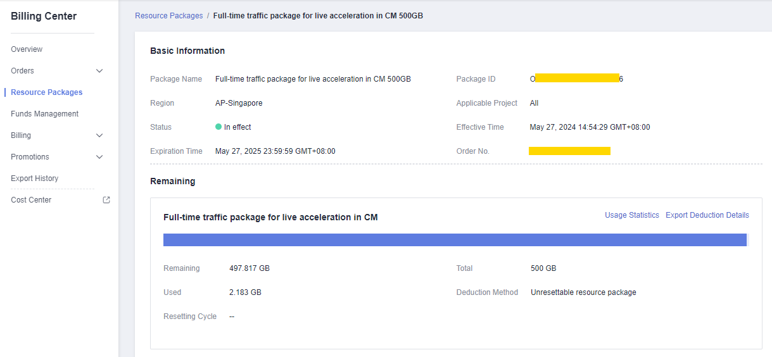Open Usage Statistics link

click(x=631, y=215)
